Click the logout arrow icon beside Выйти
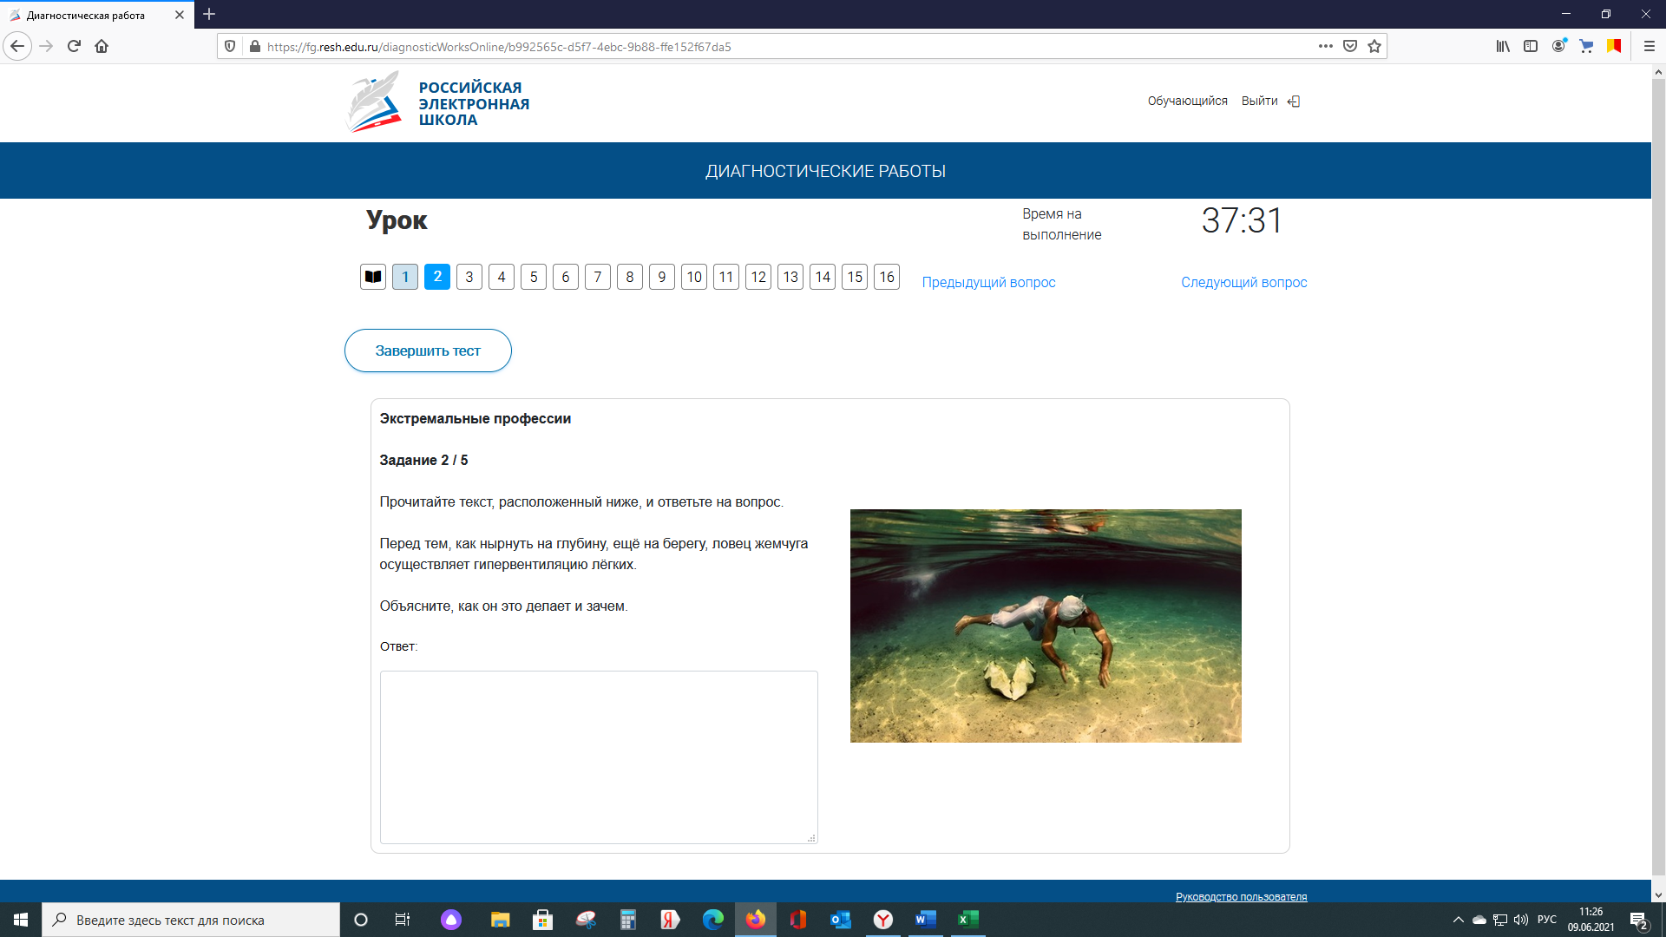Viewport: 1666px width, 937px height. coord(1294,102)
